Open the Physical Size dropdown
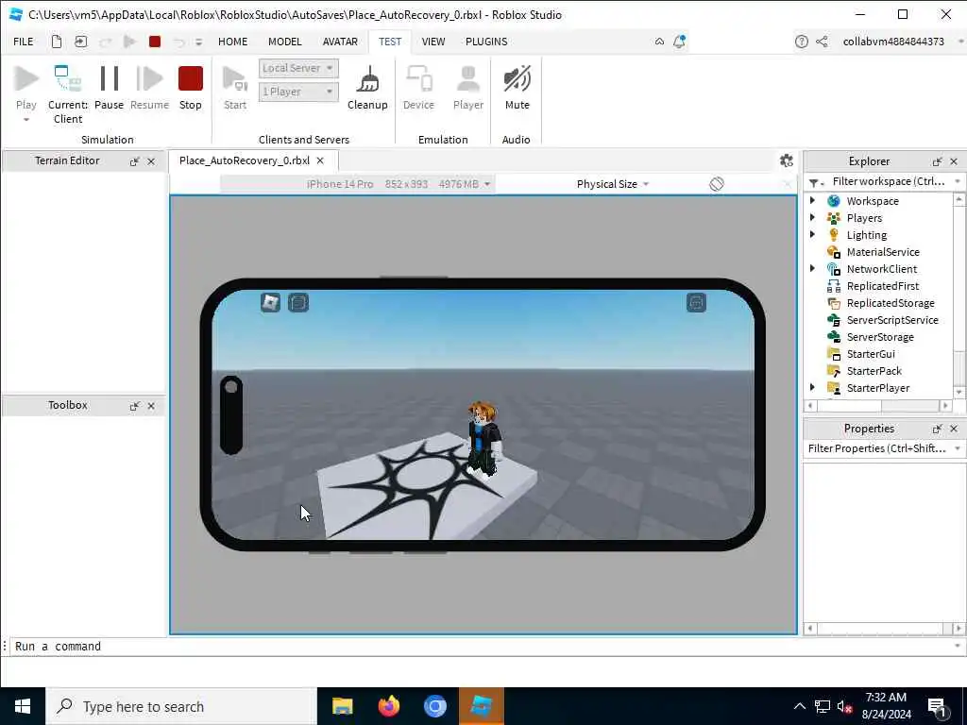Image resolution: width=967 pixels, height=725 pixels. click(x=612, y=184)
